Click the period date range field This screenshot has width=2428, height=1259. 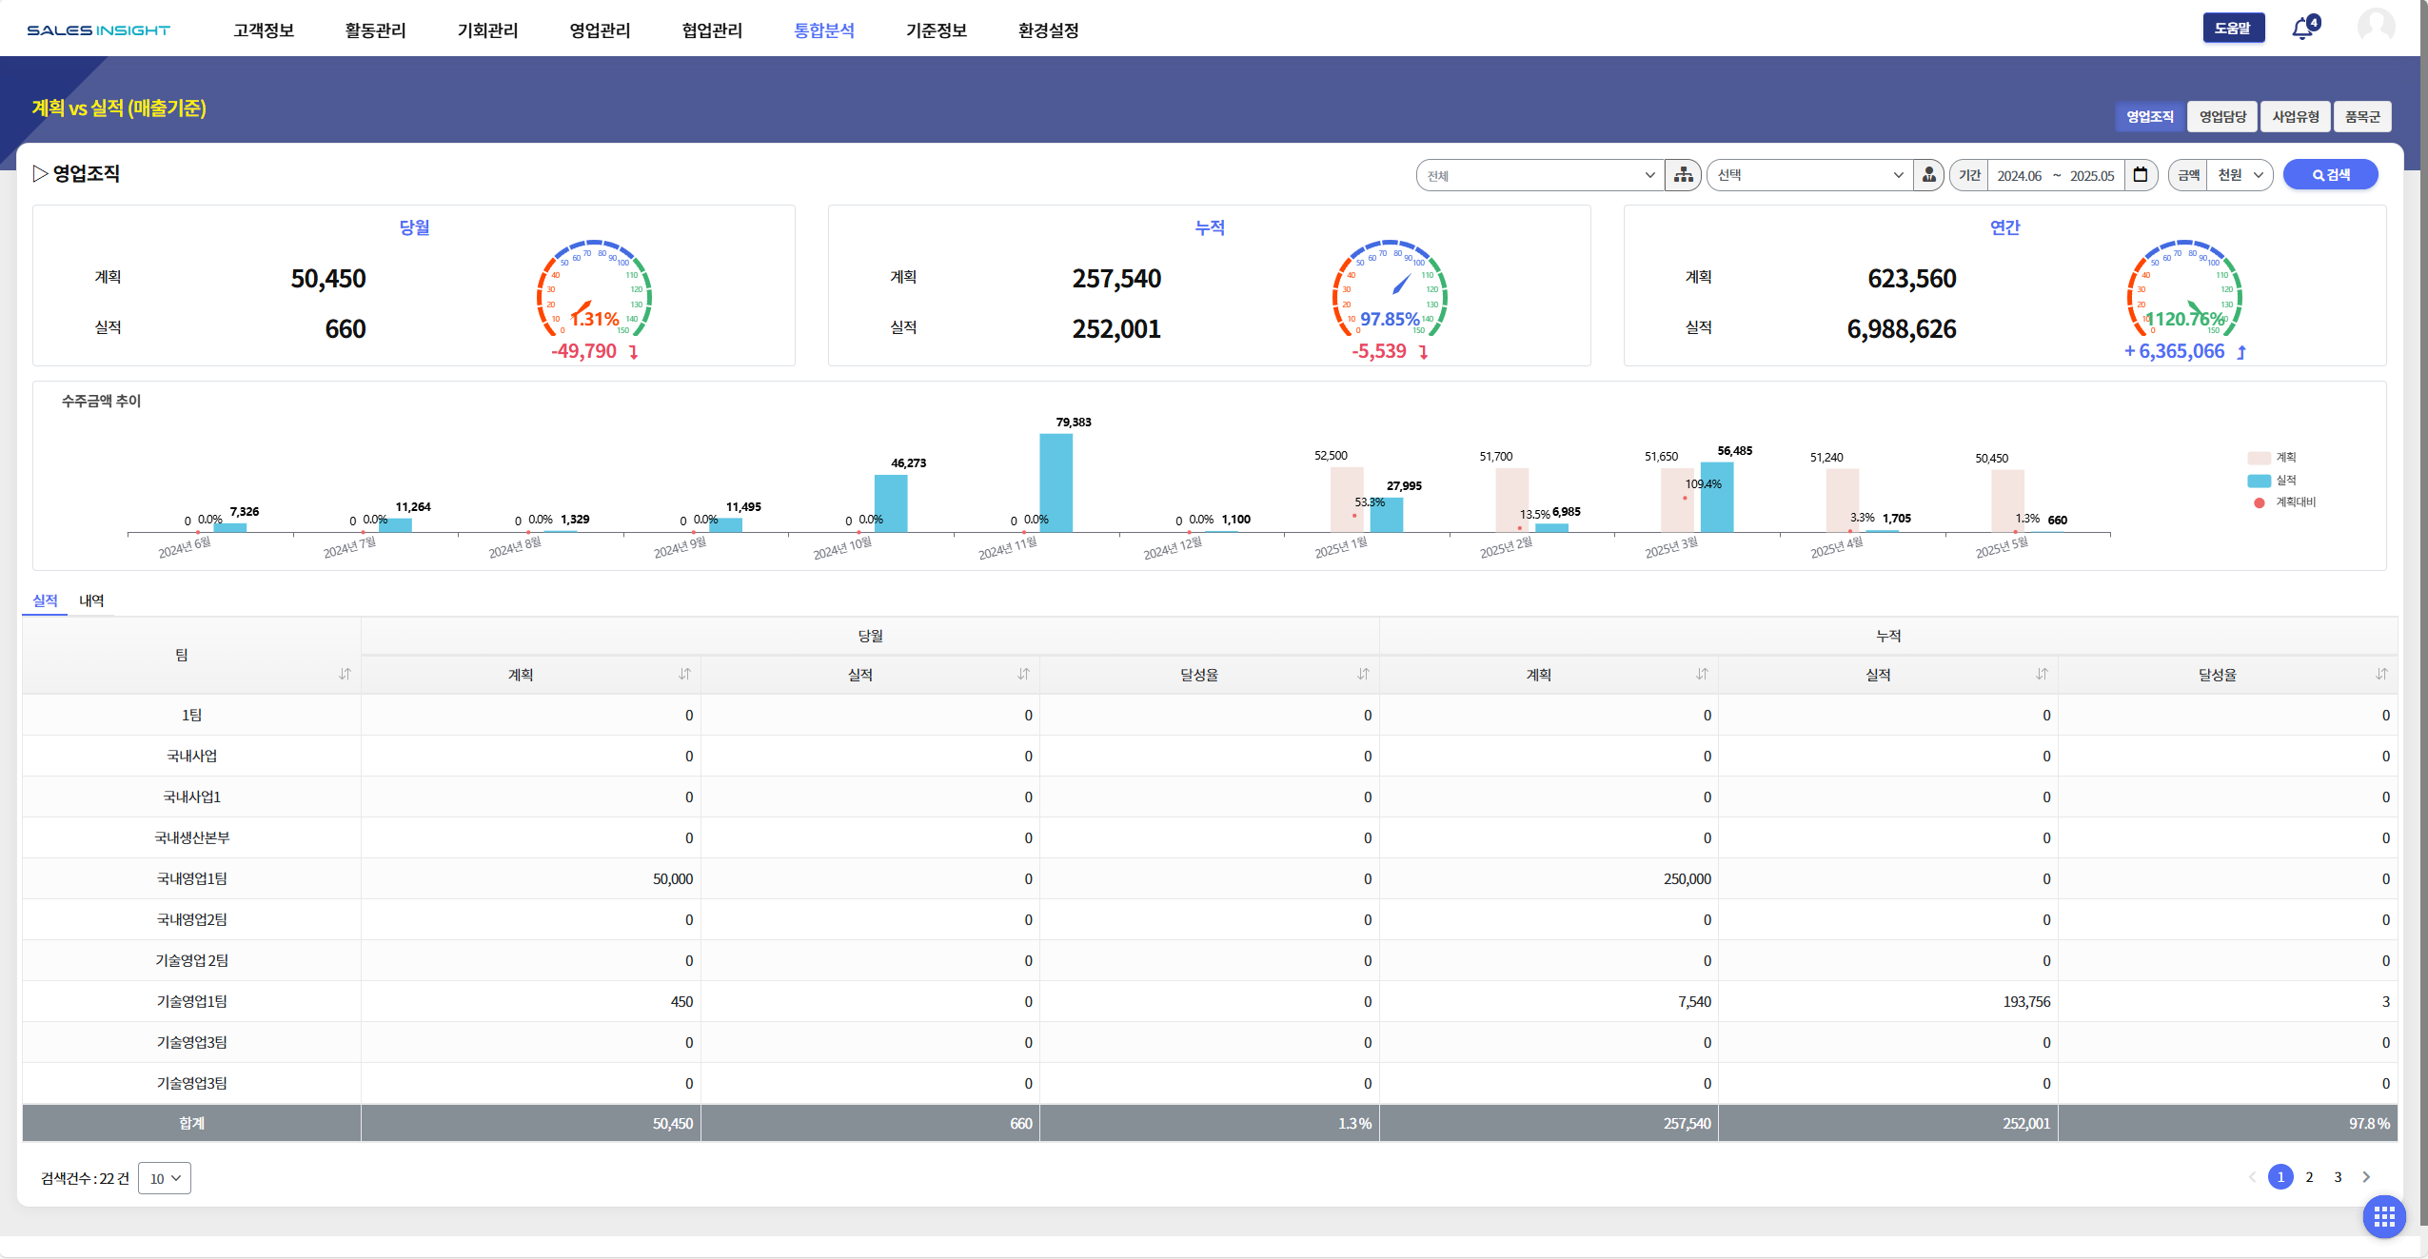coord(2056,175)
